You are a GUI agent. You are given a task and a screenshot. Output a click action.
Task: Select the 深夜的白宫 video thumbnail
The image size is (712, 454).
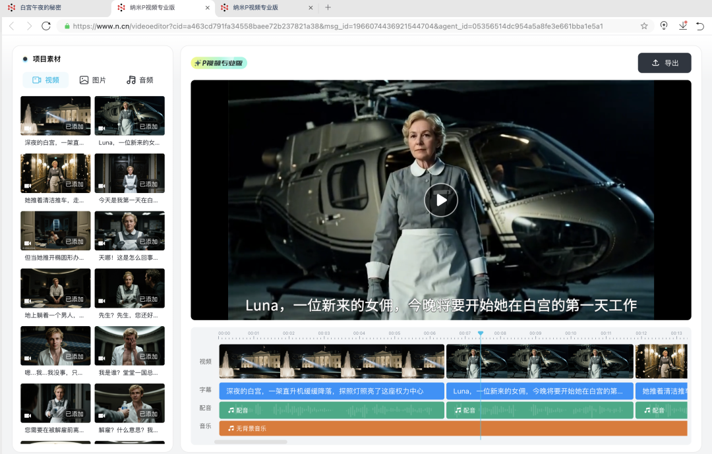pos(55,116)
